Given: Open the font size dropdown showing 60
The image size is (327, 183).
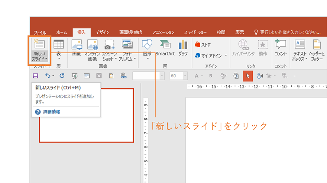Looking at the screenshot, I should tap(185, 76).
